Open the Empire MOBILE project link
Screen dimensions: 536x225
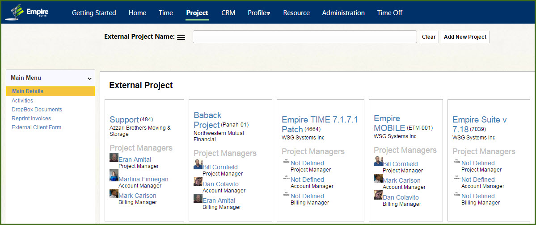(x=389, y=123)
